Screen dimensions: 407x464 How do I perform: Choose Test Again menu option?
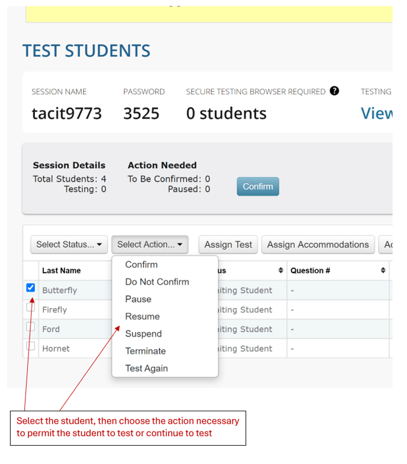tap(147, 369)
